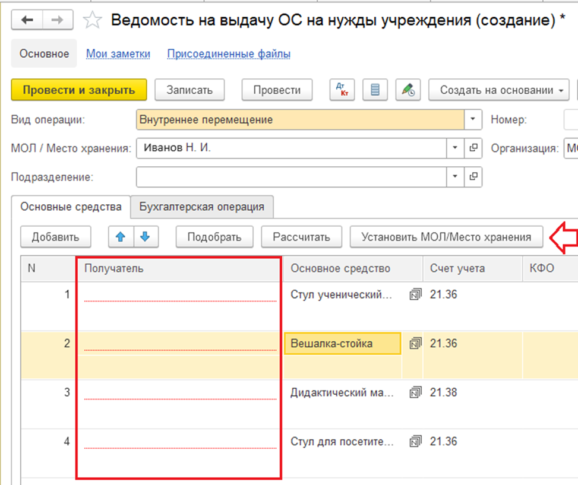The image size is (578, 485).
Task: Click inventory icon beside Стул ученический
Action: pyautogui.click(x=415, y=294)
